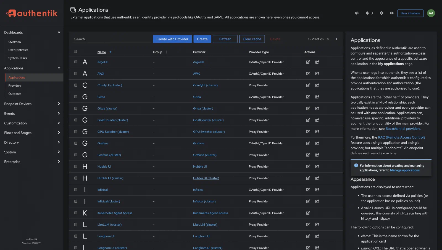The height and width of the screenshot is (250, 442).
Task: Open the Hubble UI launch icon
Action: click(x=317, y=166)
